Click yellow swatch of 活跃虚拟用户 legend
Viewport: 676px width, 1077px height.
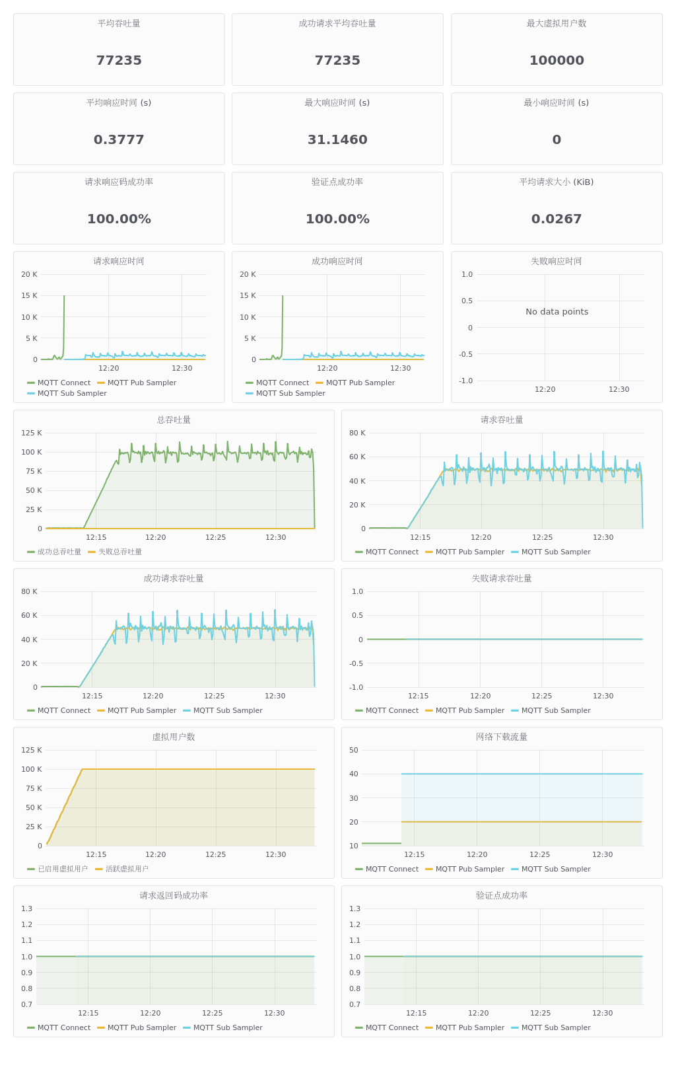pyautogui.click(x=99, y=869)
